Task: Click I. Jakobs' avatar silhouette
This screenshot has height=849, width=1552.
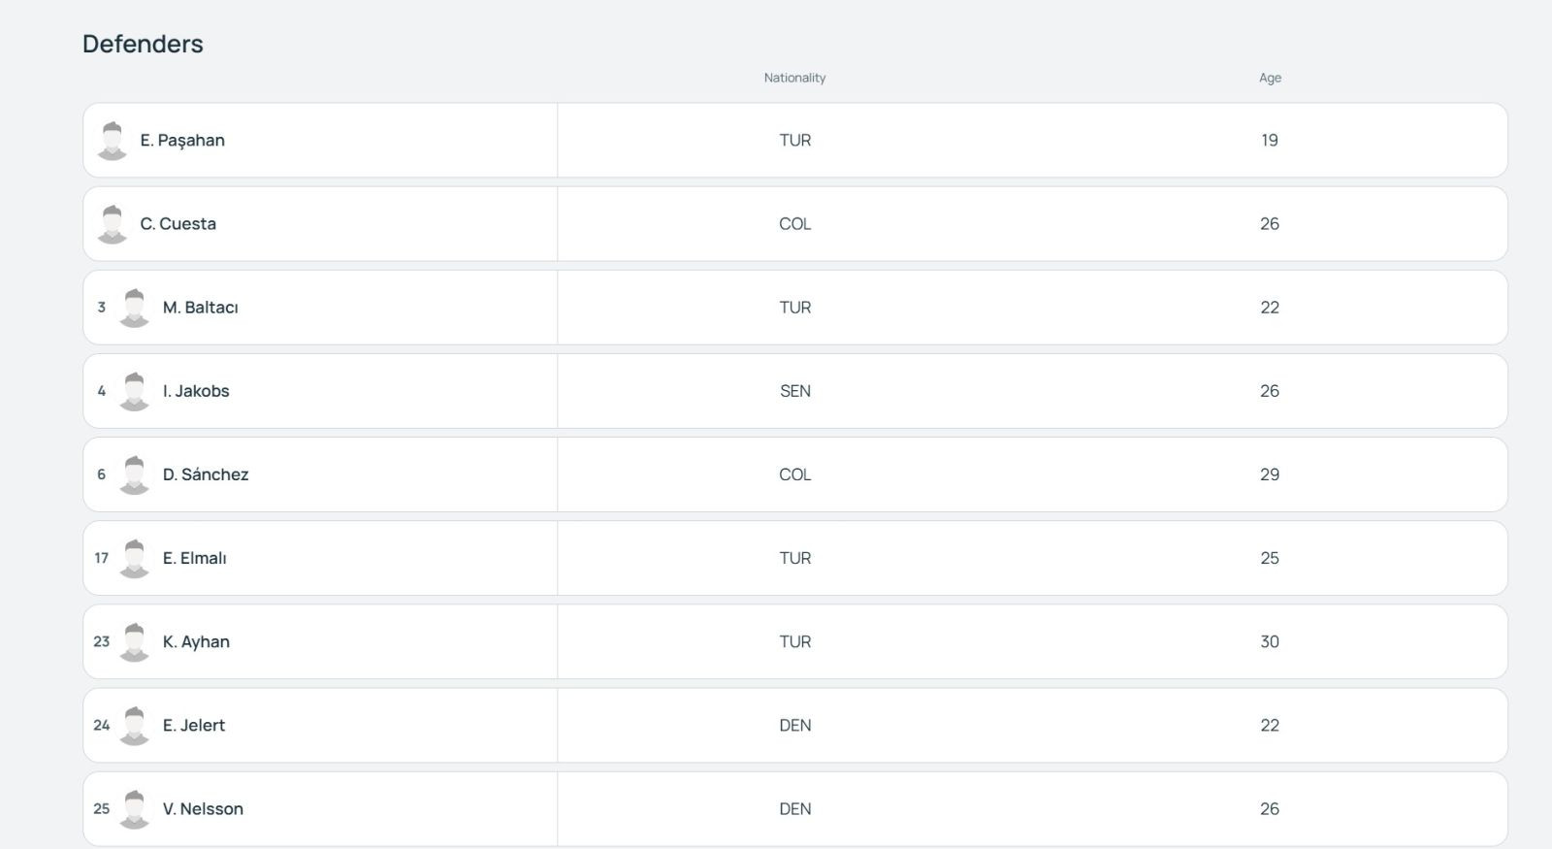Action: coord(135,391)
